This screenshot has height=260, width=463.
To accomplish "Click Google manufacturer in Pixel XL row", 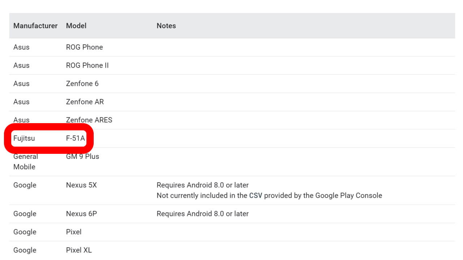I will pos(25,250).
